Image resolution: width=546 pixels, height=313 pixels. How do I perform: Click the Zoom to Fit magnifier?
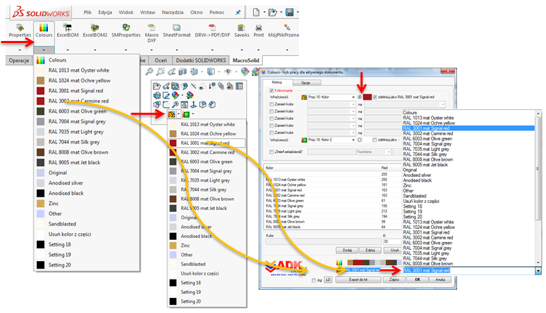pyautogui.click(x=149, y=72)
